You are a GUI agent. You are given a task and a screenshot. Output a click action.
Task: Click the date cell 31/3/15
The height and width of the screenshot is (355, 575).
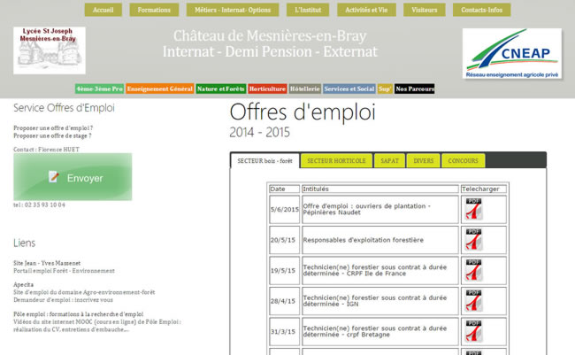coord(285,331)
